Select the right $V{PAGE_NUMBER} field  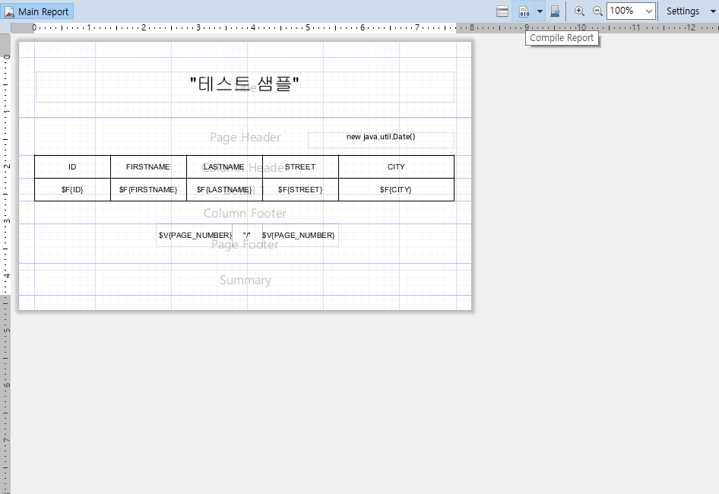[x=300, y=236]
